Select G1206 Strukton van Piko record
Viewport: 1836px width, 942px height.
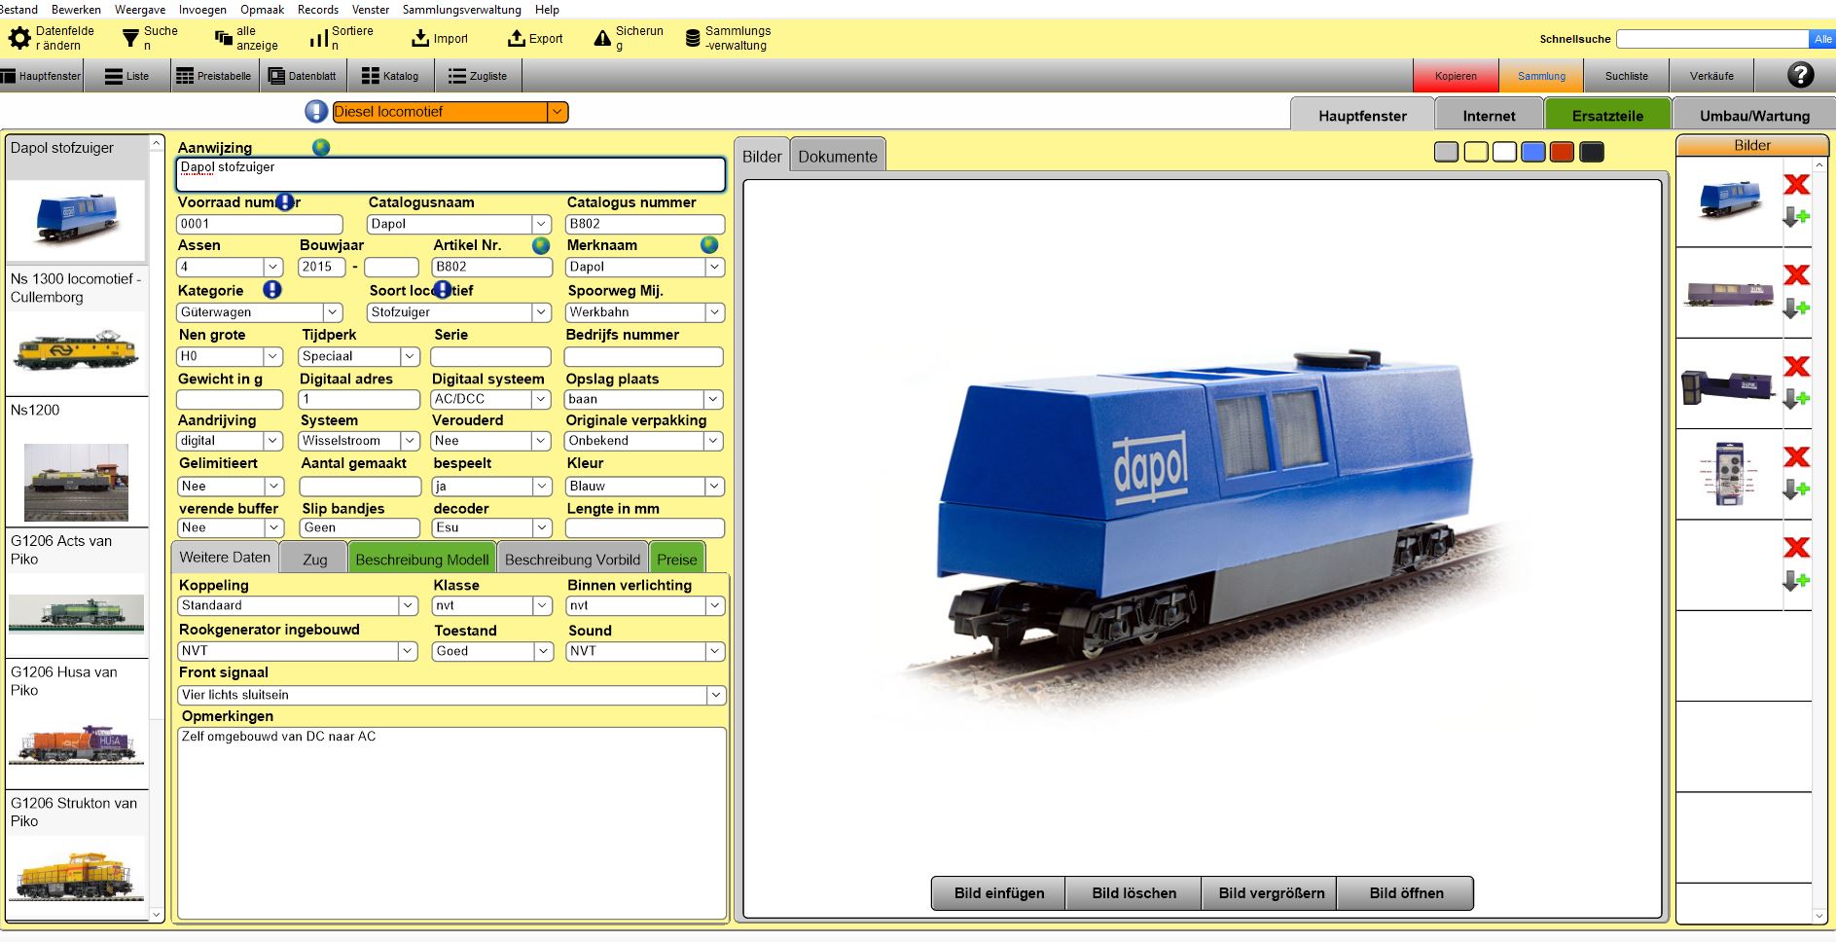coord(76,855)
